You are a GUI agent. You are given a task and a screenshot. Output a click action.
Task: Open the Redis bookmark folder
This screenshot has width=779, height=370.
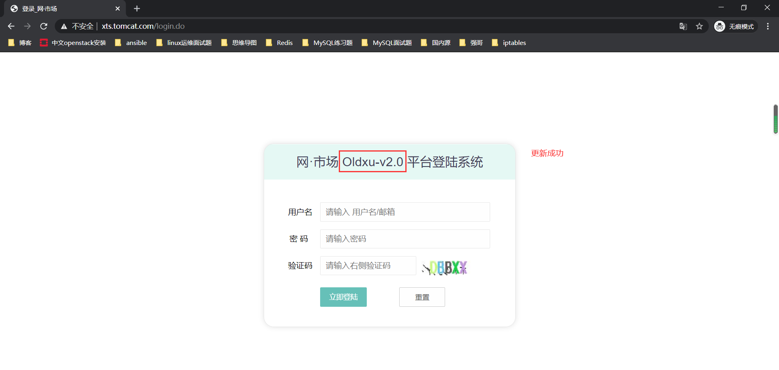279,43
